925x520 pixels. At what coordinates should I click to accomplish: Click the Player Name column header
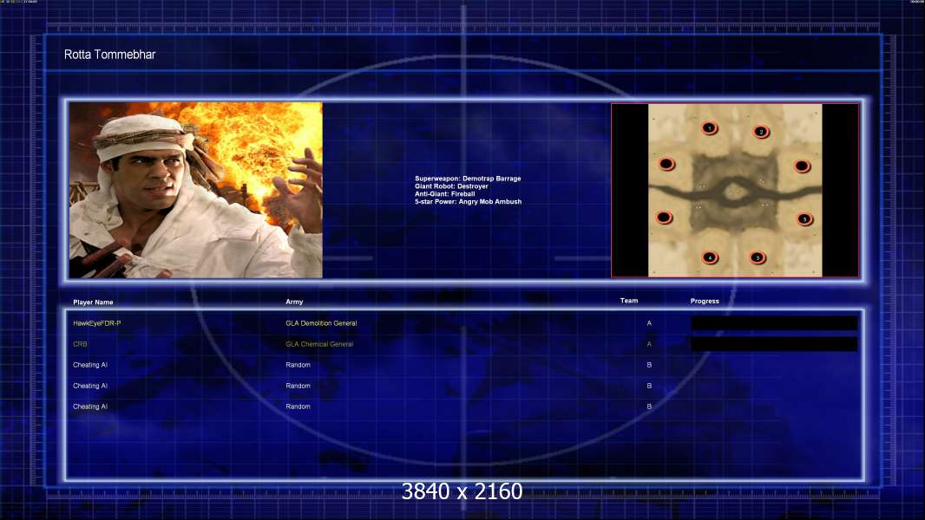[93, 302]
